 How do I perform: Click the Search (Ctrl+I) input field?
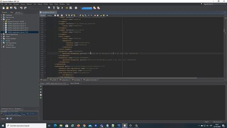215,4
